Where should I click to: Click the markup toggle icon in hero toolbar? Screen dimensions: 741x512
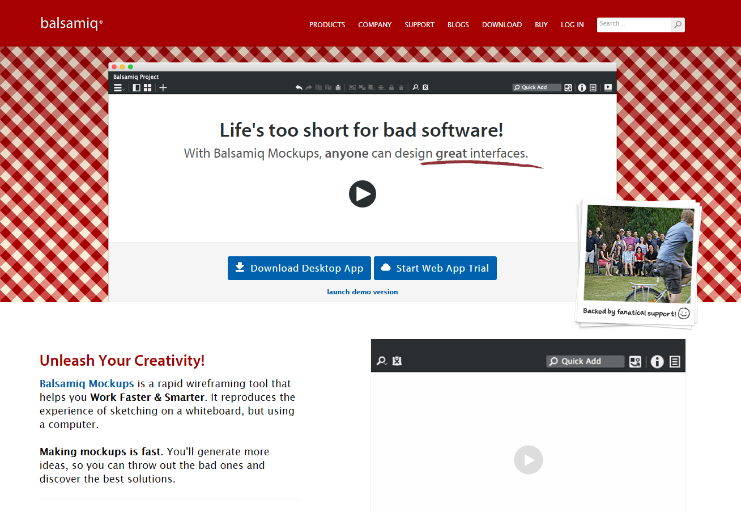pyautogui.click(x=425, y=88)
